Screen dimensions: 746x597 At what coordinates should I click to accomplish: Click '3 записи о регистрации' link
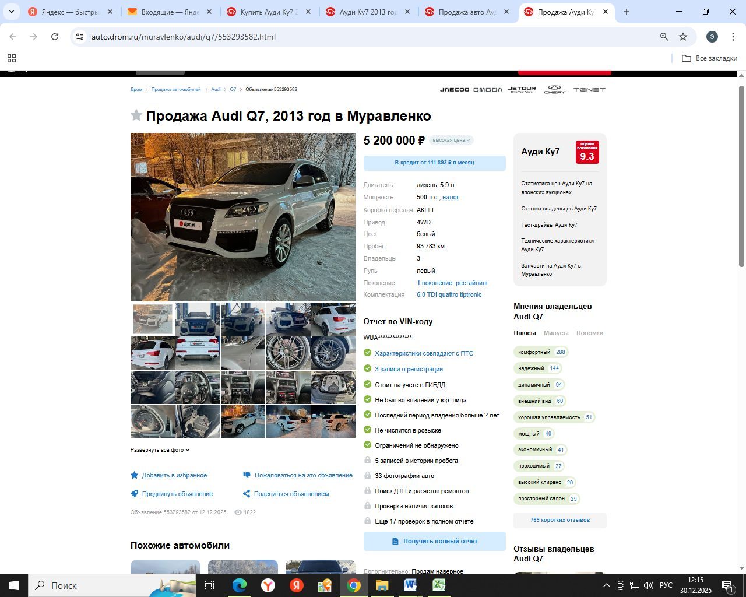[x=409, y=369]
